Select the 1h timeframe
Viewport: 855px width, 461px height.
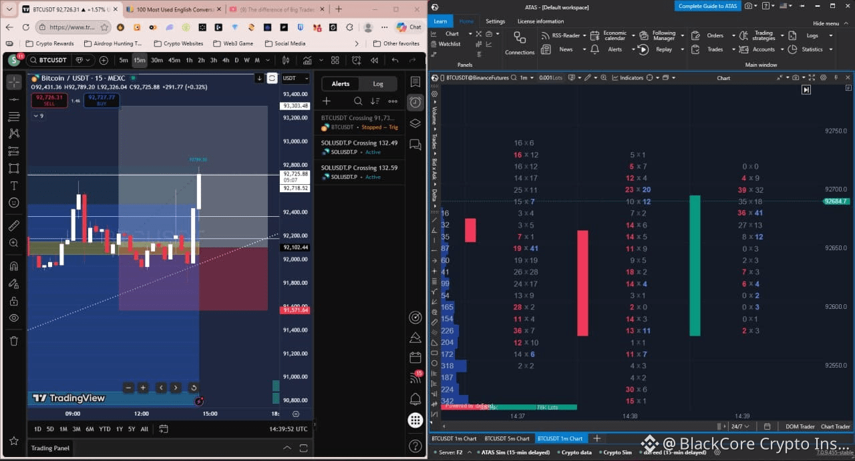[x=189, y=60]
